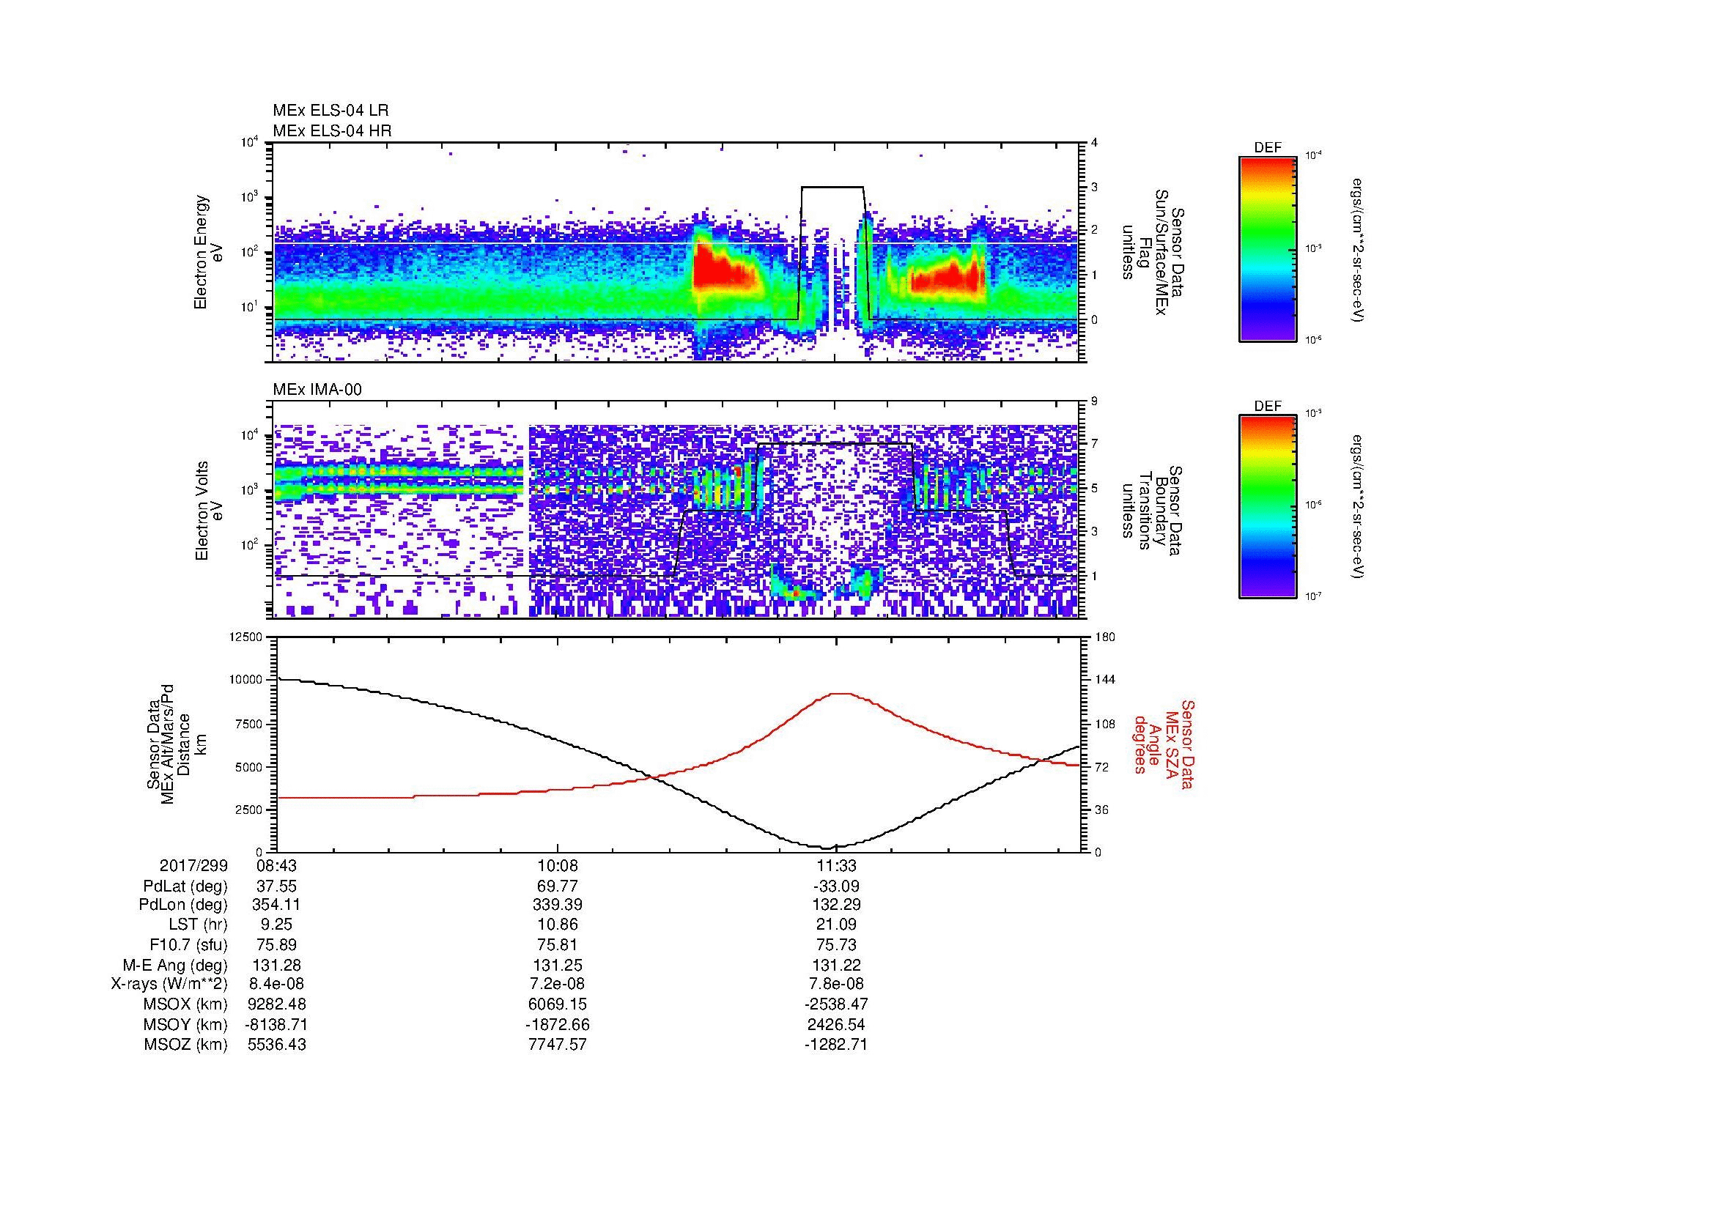Click the time label '08:43'
1714x1211 pixels.
pyautogui.click(x=277, y=865)
